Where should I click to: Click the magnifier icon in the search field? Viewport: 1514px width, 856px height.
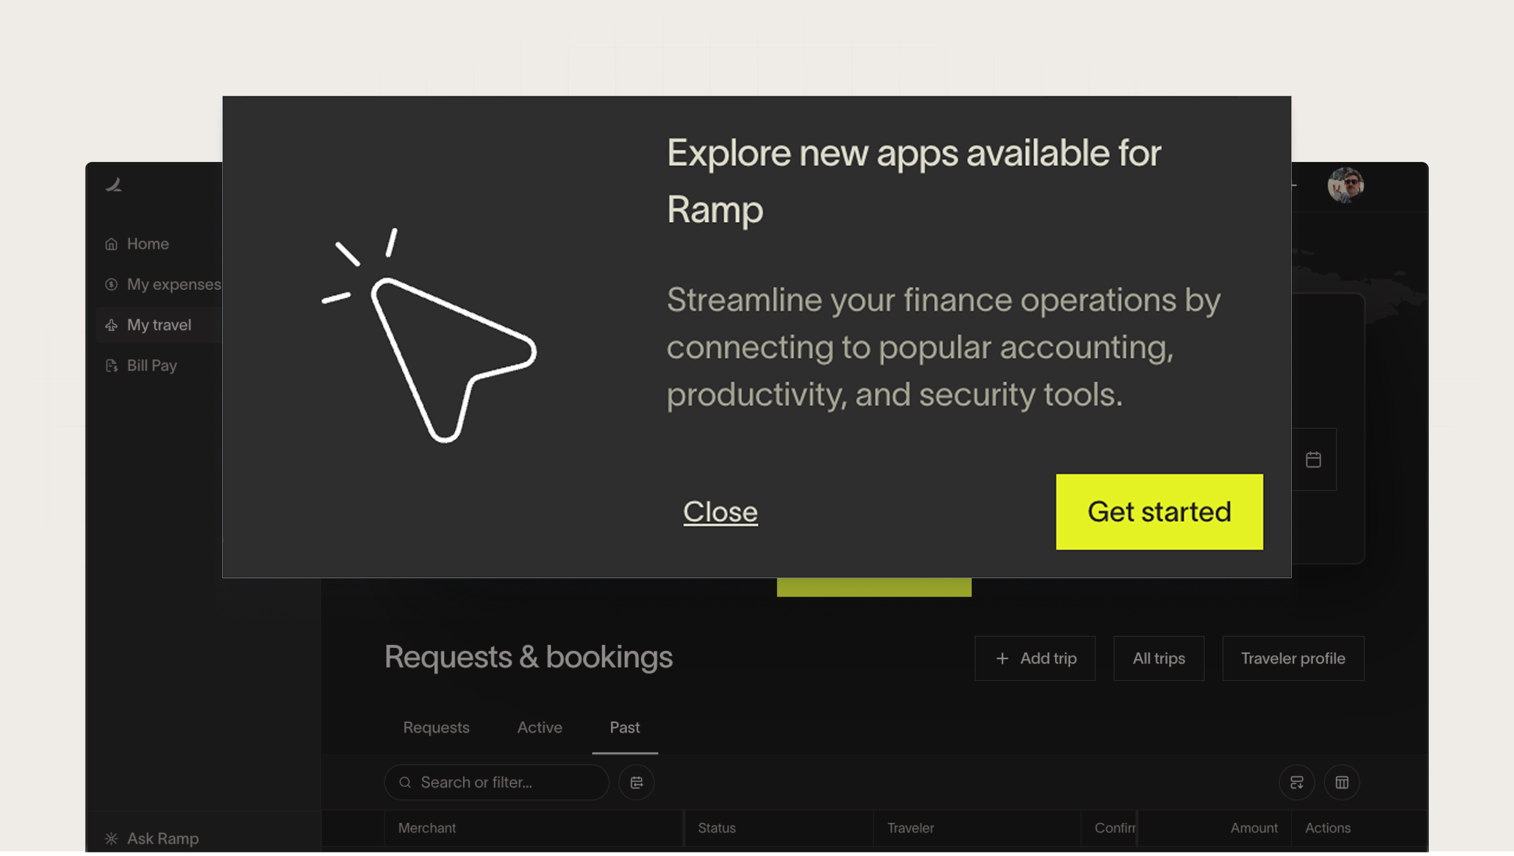(x=405, y=782)
